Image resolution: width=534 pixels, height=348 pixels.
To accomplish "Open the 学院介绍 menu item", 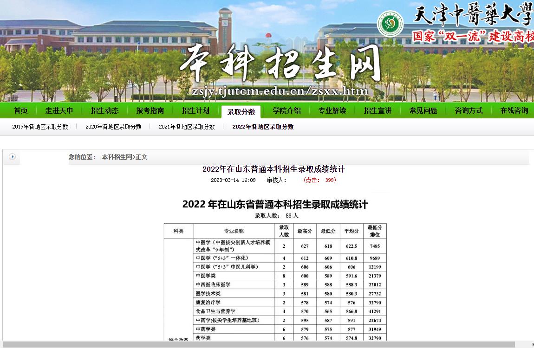I will [x=287, y=110].
